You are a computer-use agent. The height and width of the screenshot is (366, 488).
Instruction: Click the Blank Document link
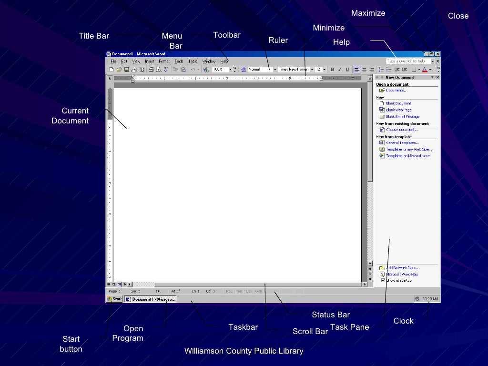398,103
